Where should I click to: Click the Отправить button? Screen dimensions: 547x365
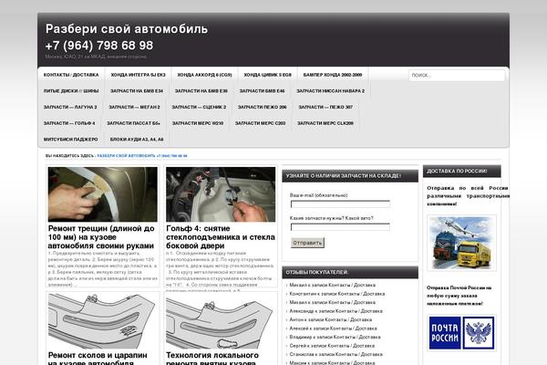[x=307, y=243]
